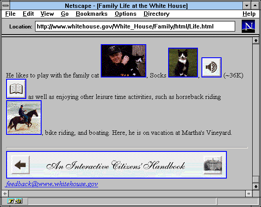
Task: Open the horseback riding photo
Action: [x=24, y=117]
